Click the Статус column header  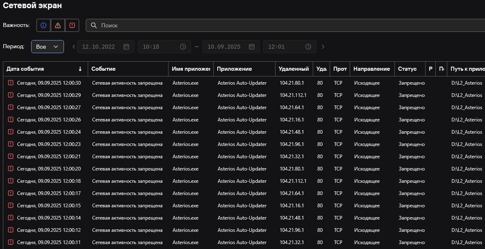coord(407,69)
